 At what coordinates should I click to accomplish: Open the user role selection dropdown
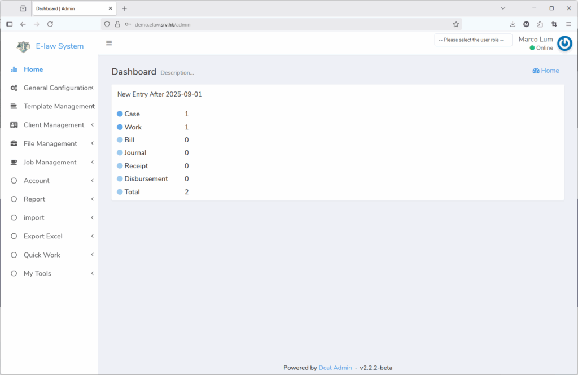click(473, 40)
